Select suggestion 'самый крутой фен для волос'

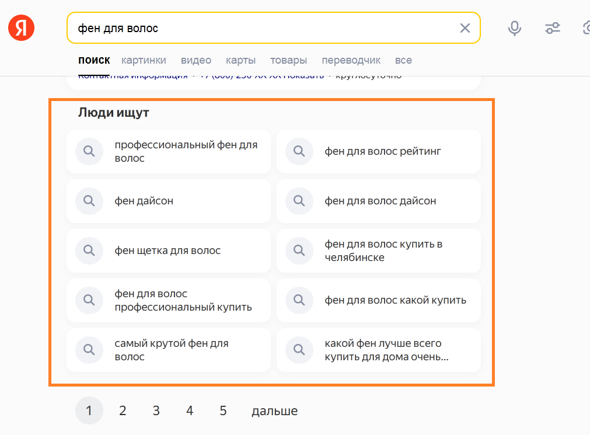[x=171, y=350]
